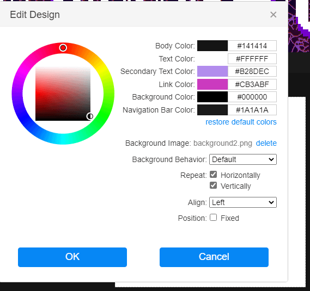Select the Body Color swatch
The height and width of the screenshot is (291, 310).
click(212, 46)
